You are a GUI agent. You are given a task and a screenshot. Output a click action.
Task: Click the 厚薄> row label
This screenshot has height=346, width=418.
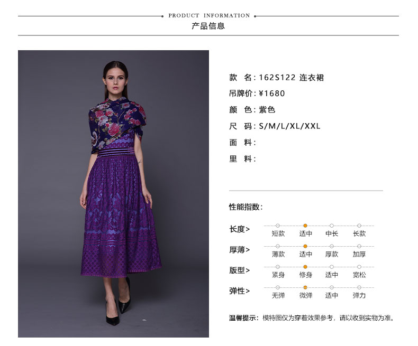tap(239, 250)
